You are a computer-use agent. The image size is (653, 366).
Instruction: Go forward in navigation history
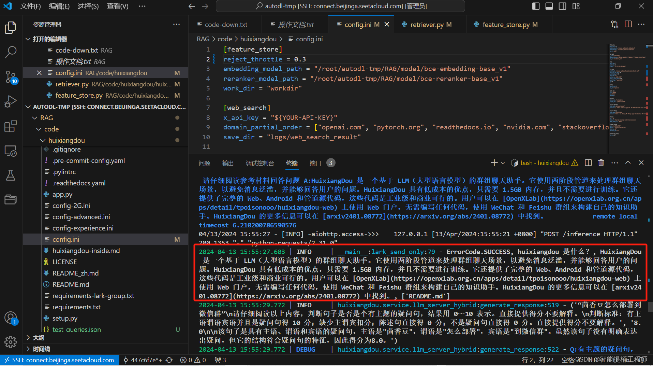(205, 6)
